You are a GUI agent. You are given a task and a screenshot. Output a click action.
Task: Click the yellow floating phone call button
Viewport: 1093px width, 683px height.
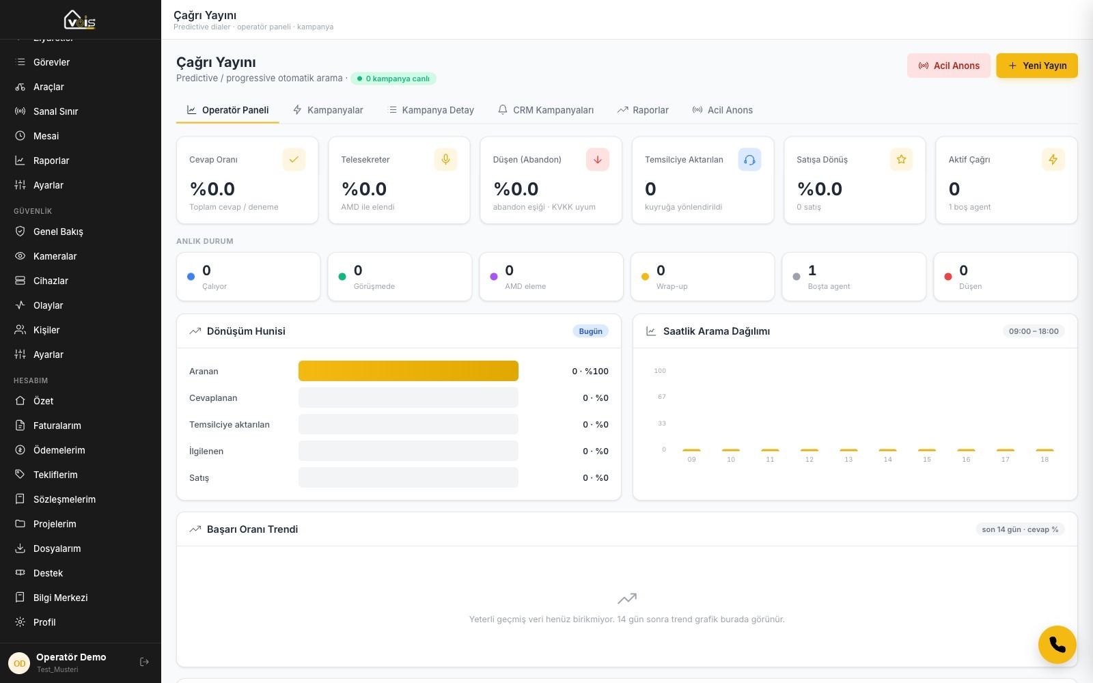1057,644
